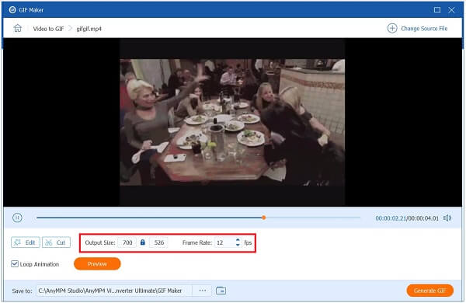Close the GIF Maker window
The image size is (466, 303).
pos(451,10)
